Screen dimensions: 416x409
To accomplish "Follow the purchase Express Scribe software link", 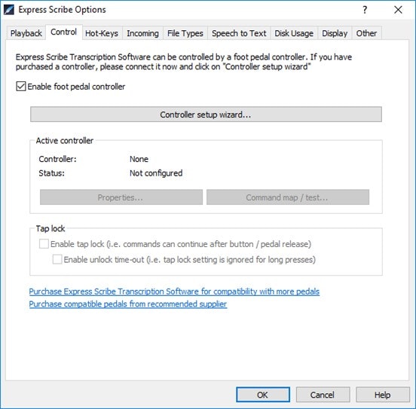I will pyautogui.click(x=174, y=291).
